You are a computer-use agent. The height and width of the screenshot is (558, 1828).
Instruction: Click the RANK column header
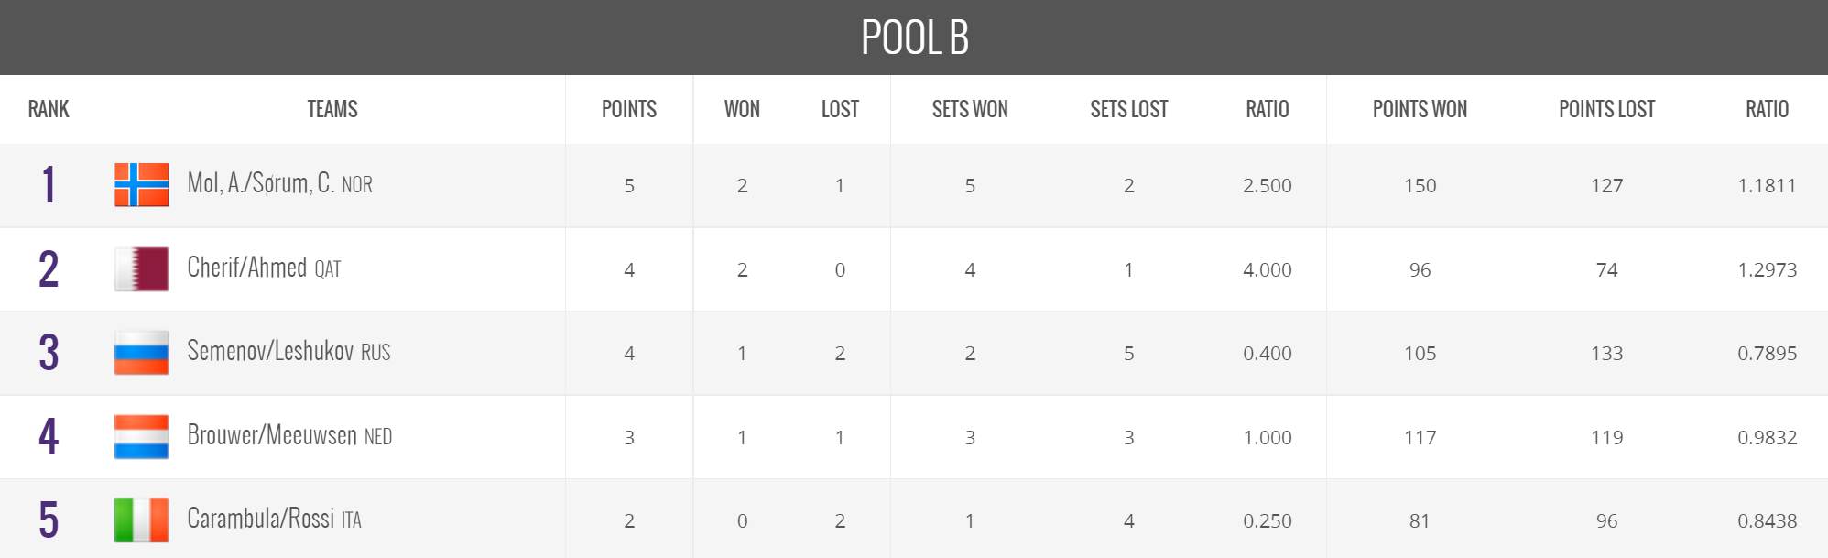[49, 109]
